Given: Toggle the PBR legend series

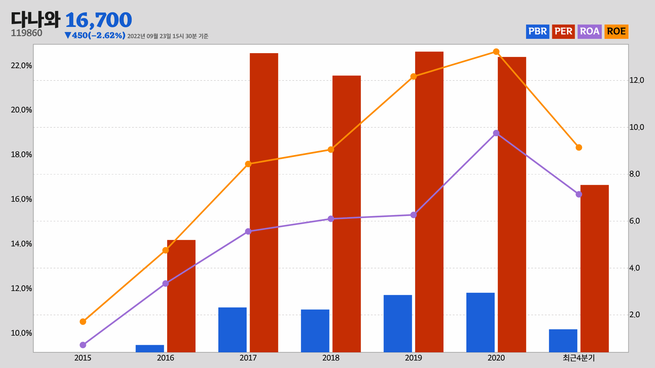Looking at the screenshot, I should click(x=537, y=31).
